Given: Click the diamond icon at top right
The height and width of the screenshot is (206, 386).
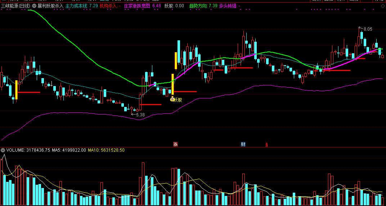Looking at the screenshot, I should tap(382, 6).
